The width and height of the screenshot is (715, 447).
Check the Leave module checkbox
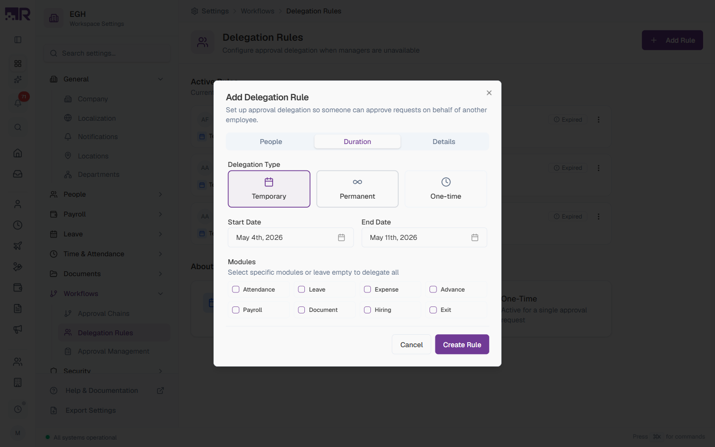pos(301,289)
